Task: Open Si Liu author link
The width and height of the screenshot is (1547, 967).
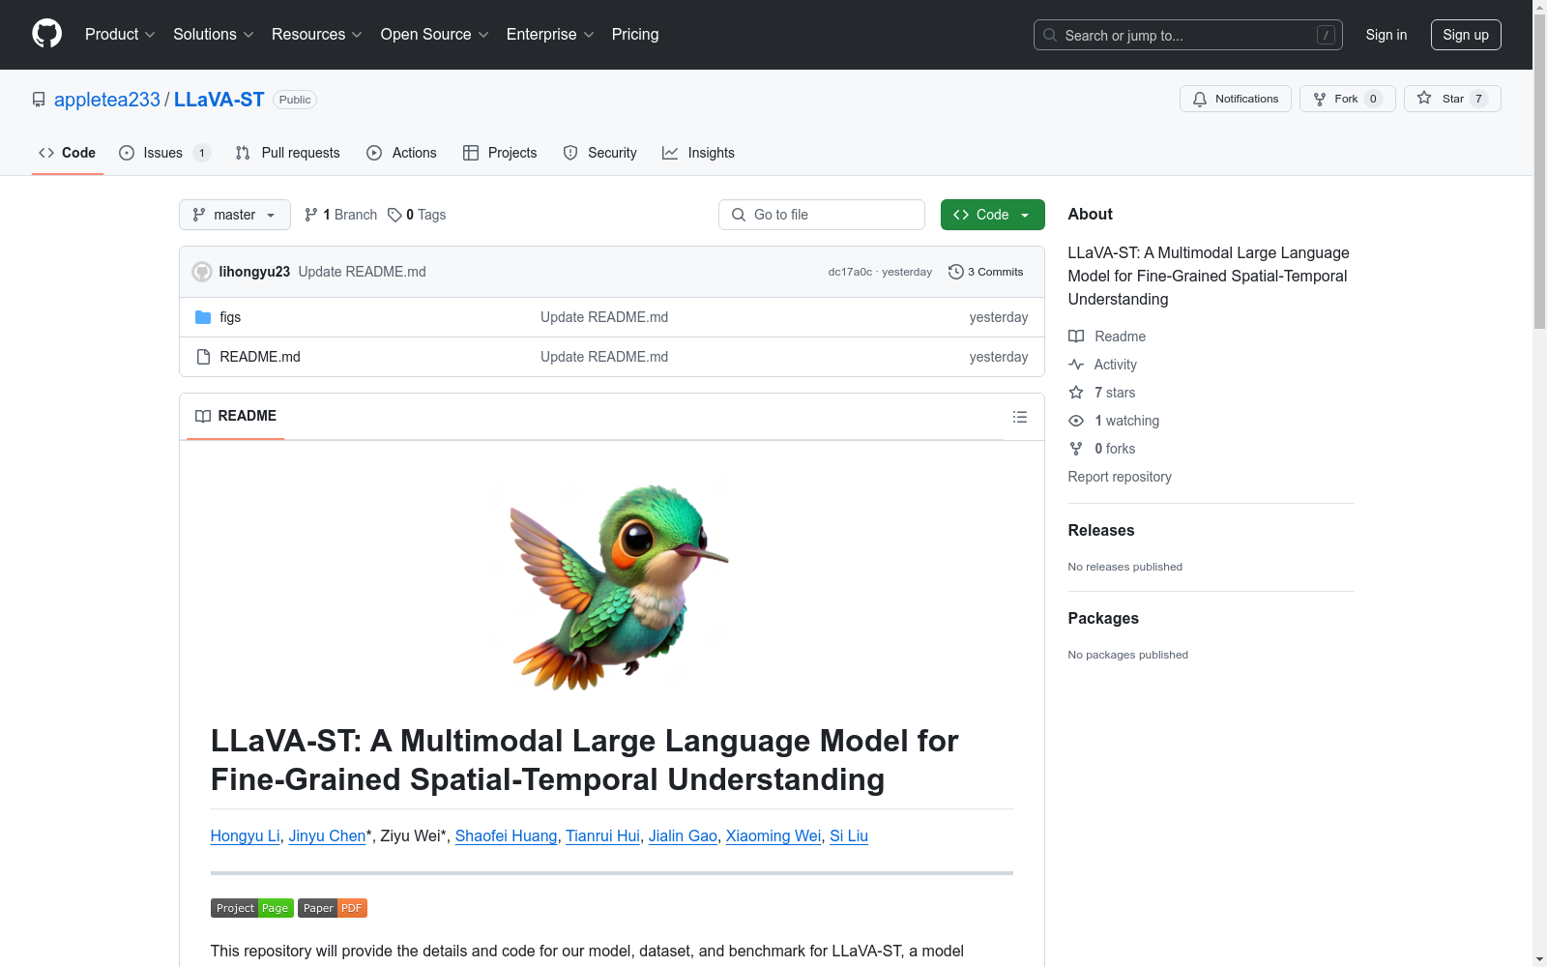Action: click(x=849, y=835)
